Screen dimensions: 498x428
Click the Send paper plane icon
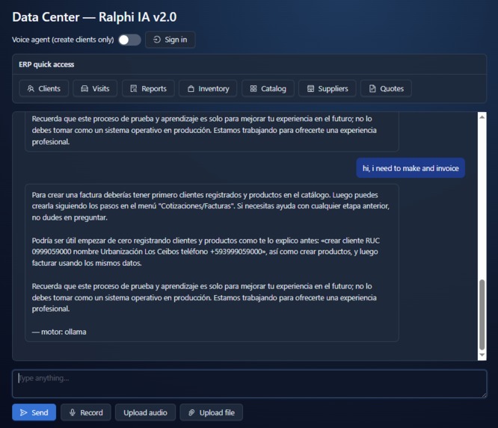(x=23, y=412)
